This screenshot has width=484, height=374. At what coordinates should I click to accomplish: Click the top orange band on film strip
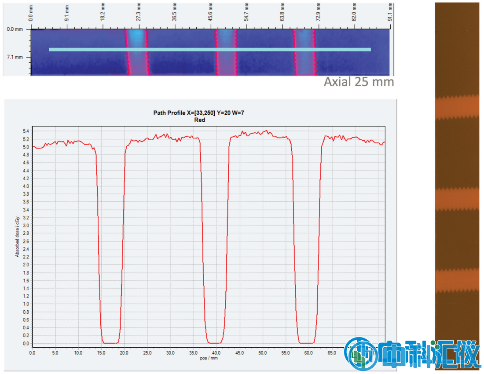pos(457,107)
